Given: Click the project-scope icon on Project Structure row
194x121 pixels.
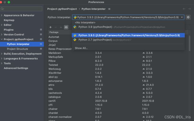Looking at the screenshot, I should pos(41,49).
